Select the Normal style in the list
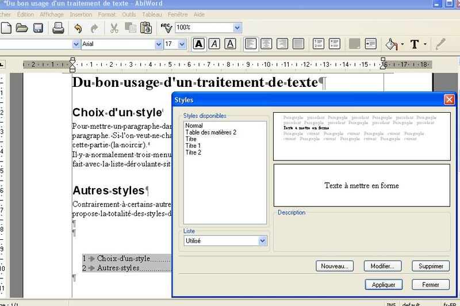The image size is (460, 306). pos(225,125)
